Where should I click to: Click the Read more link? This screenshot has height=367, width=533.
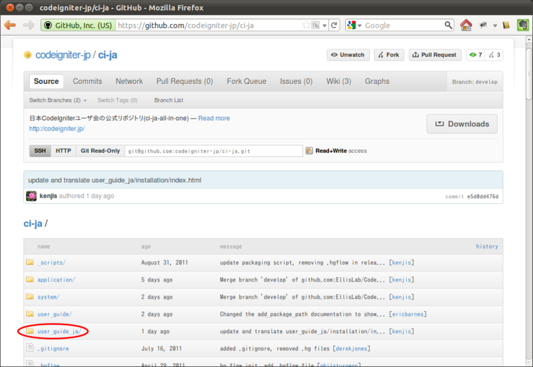click(214, 119)
